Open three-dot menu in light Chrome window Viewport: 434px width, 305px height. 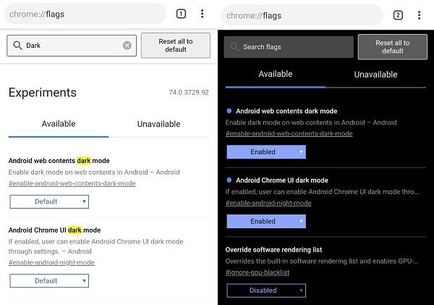(x=202, y=14)
